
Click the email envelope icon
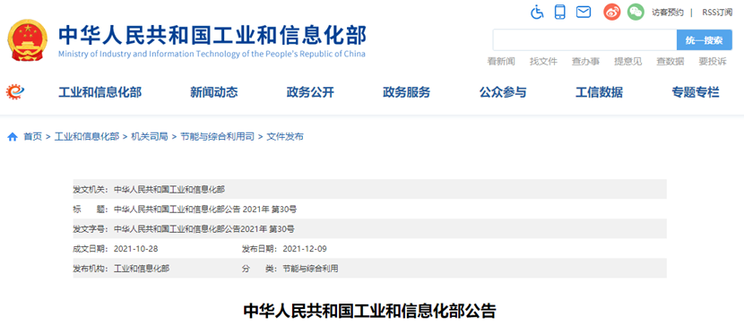pos(584,12)
